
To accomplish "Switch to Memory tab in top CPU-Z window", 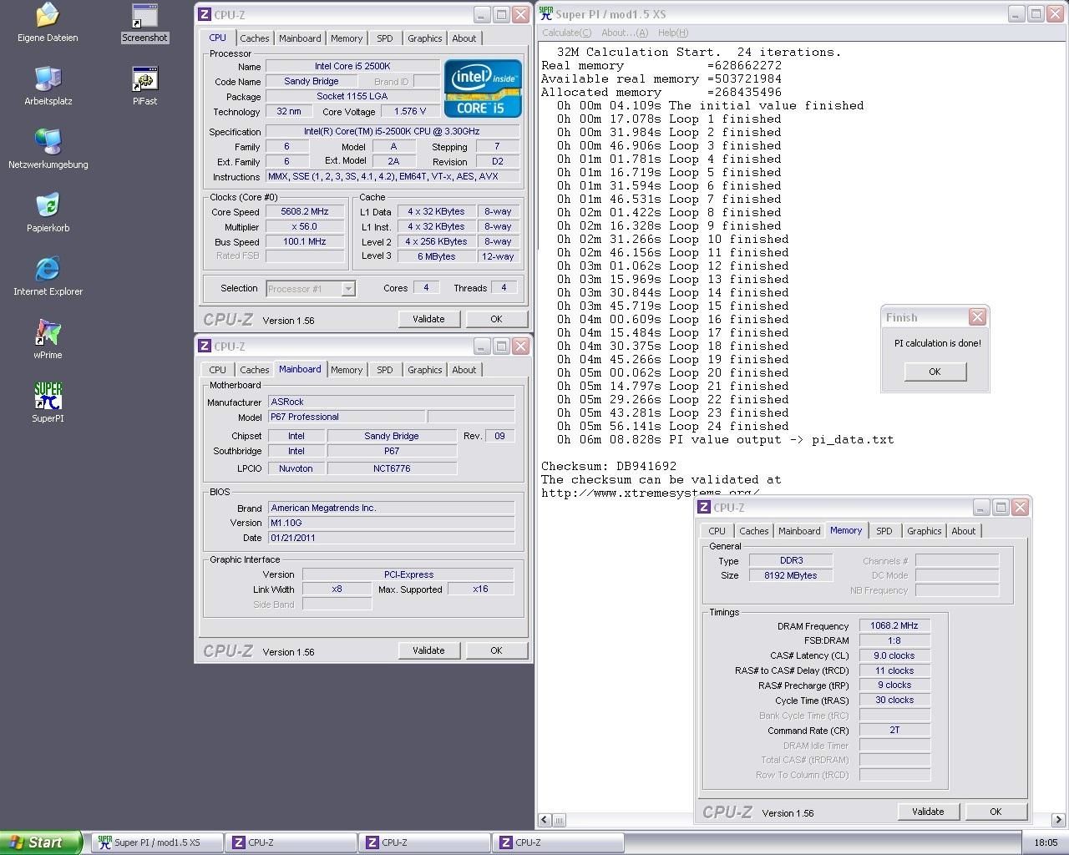I will pos(347,38).
